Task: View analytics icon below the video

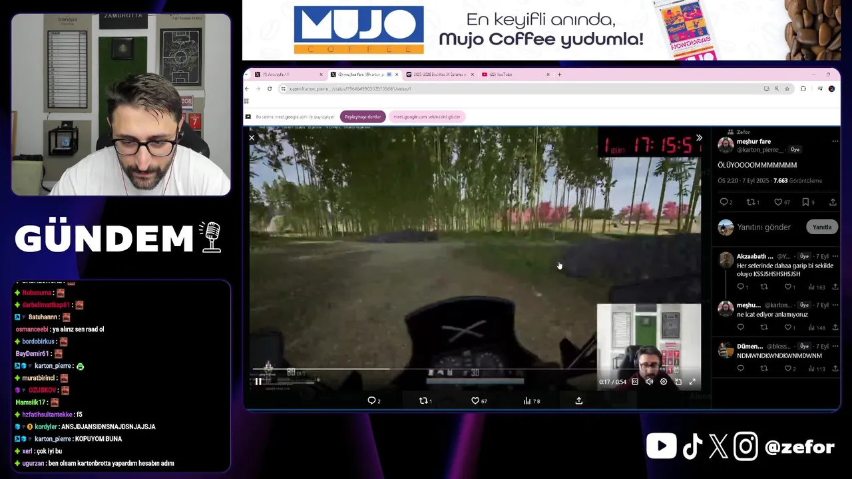Action: (531, 400)
